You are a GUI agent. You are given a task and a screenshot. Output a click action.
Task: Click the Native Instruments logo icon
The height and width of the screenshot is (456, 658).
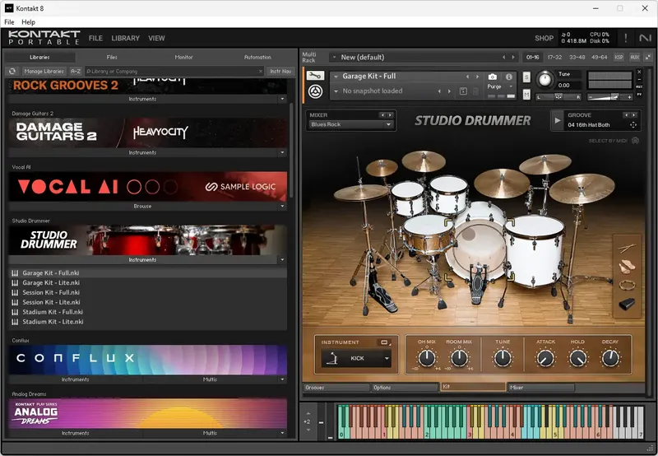click(645, 38)
